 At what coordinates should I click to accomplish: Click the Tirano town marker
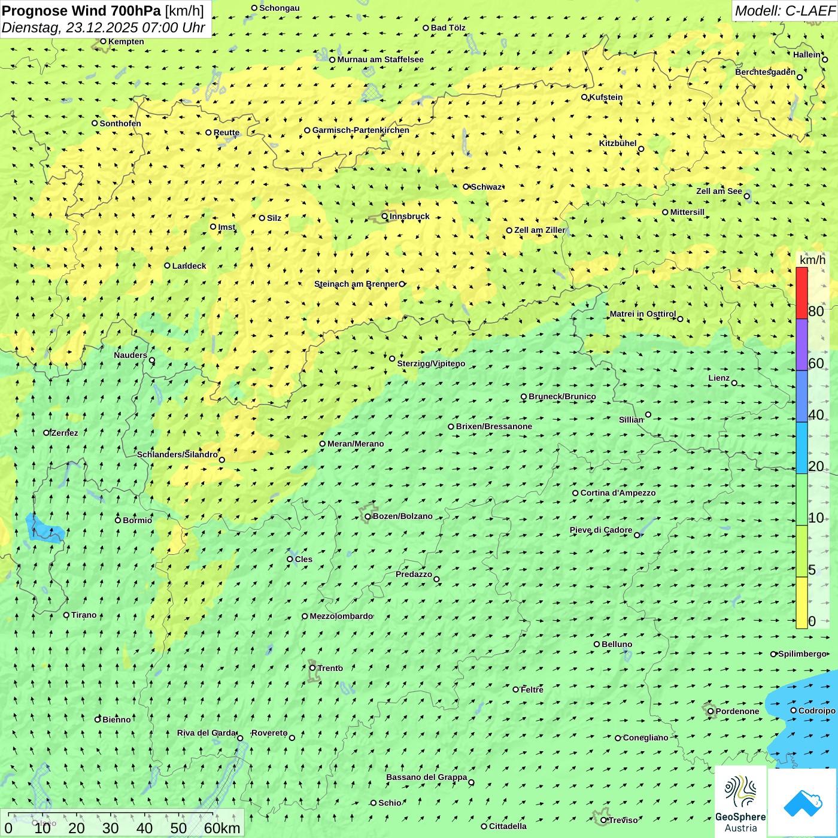pos(66,615)
